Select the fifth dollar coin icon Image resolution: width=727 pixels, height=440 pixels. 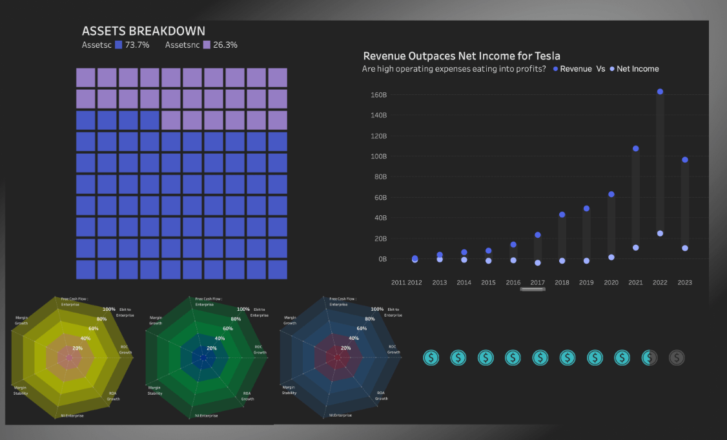pos(540,357)
